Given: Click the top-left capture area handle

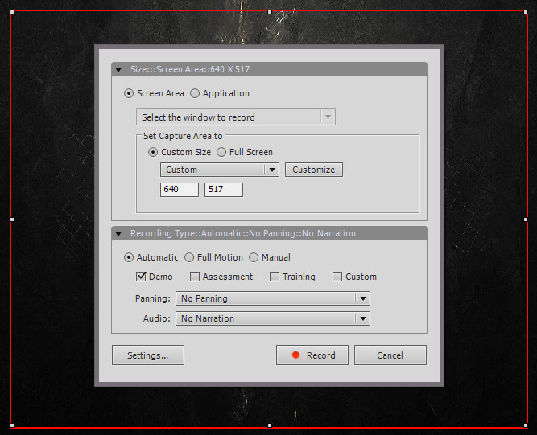Looking at the screenshot, I should [12, 12].
